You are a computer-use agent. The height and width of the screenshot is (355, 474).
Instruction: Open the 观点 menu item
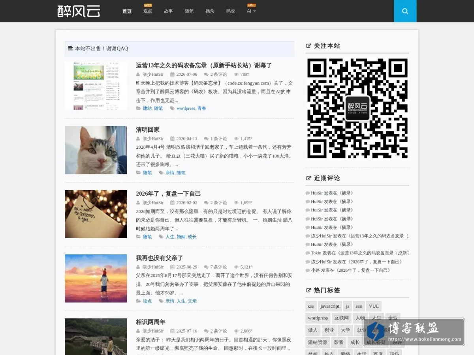[x=147, y=11]
